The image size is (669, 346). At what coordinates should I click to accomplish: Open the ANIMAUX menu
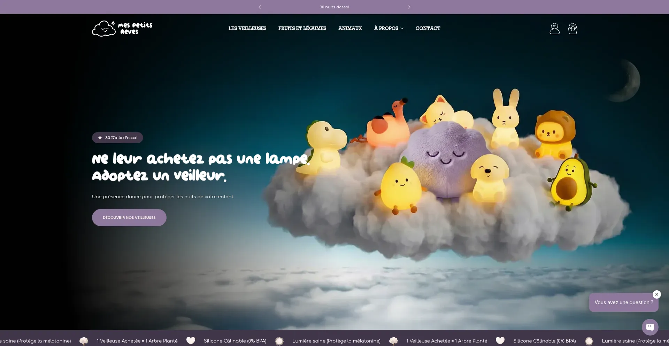350,28
